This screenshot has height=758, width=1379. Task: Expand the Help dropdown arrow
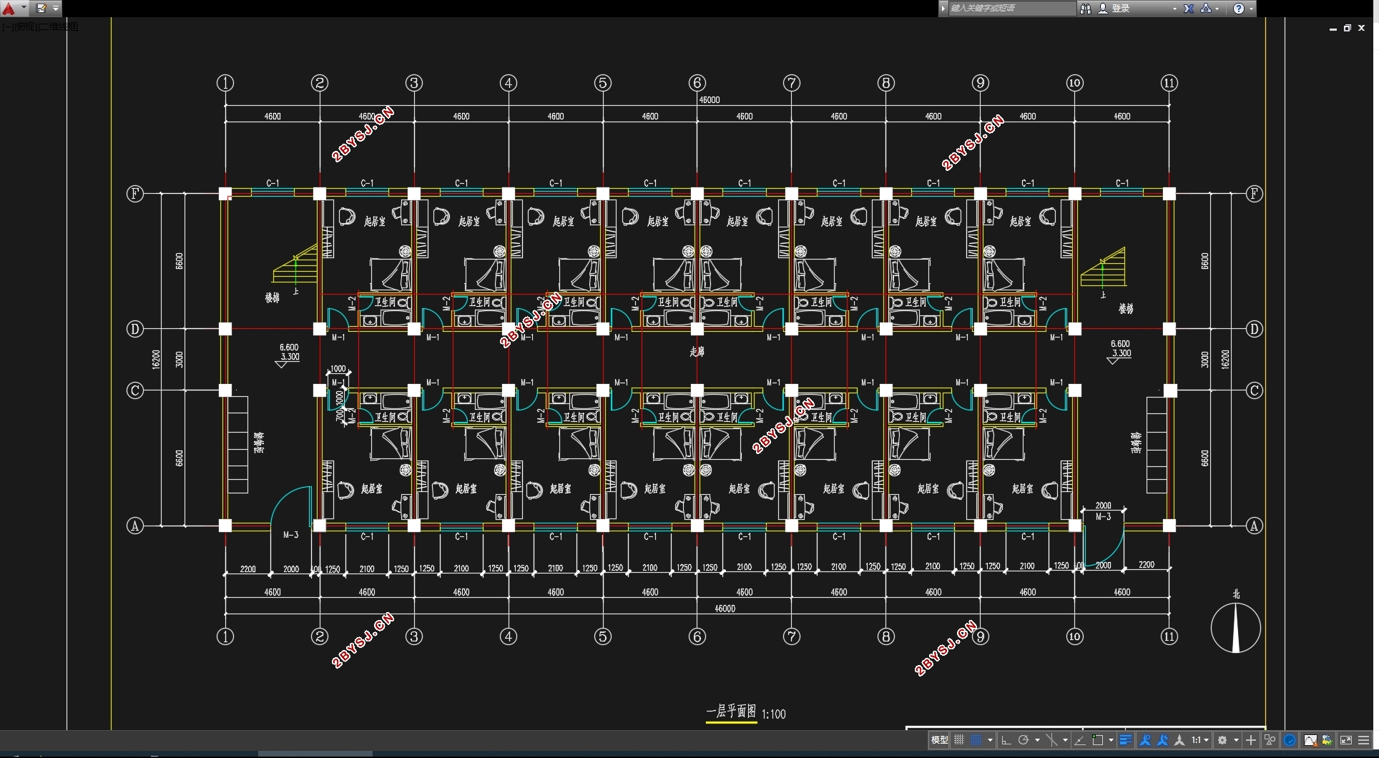tap(1251, 9)
